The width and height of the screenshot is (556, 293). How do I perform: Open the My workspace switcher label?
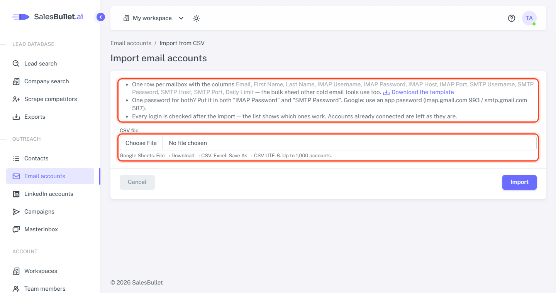152,18
